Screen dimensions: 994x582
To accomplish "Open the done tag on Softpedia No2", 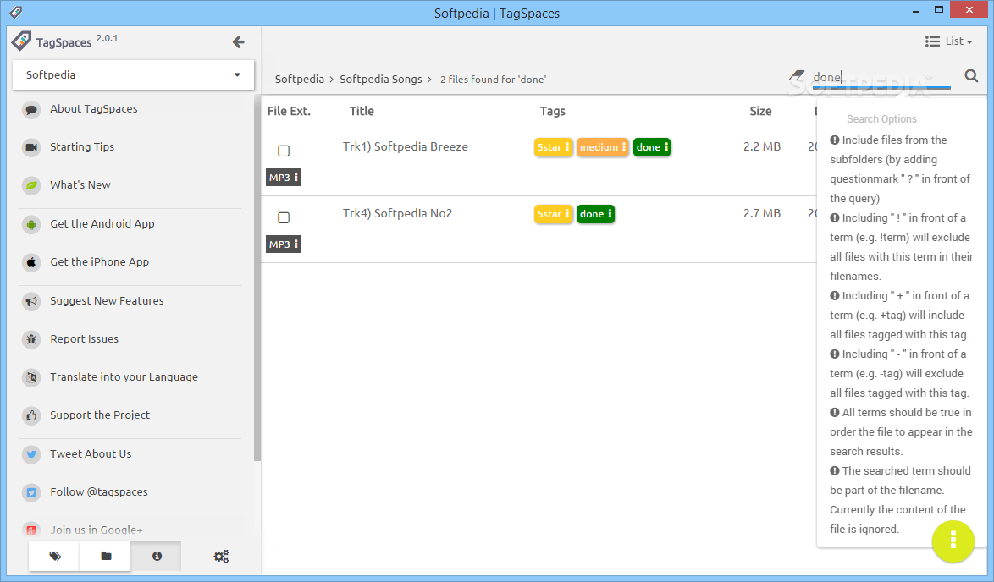I will pos(595,214).
